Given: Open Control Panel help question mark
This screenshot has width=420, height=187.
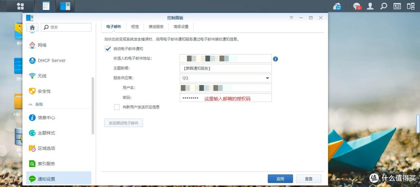Looking at the screenshot, I should 291,18.
